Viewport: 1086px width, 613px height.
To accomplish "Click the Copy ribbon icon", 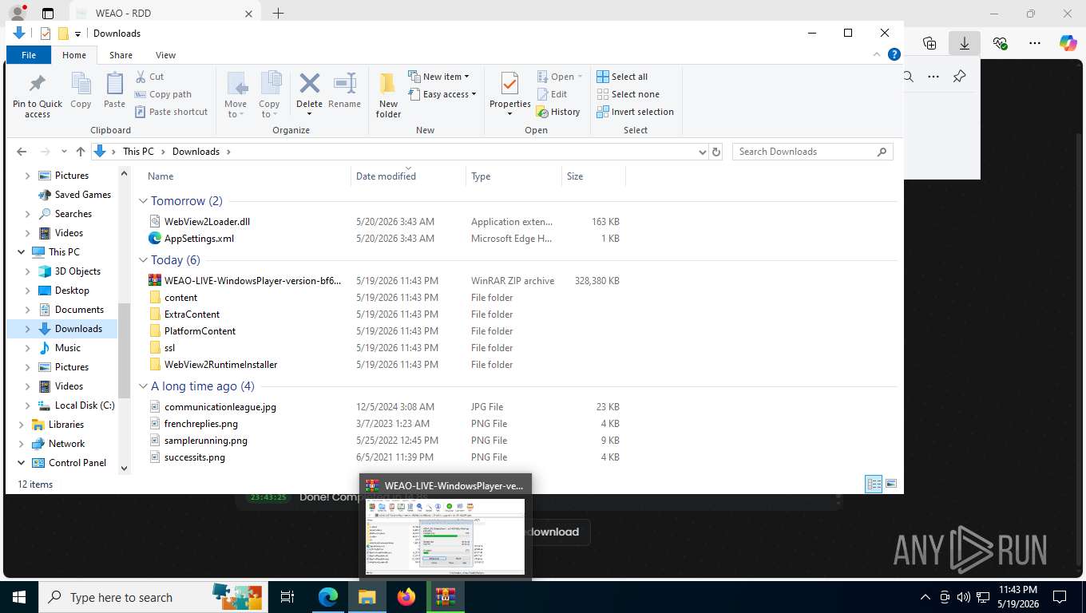I will point(81,90).
